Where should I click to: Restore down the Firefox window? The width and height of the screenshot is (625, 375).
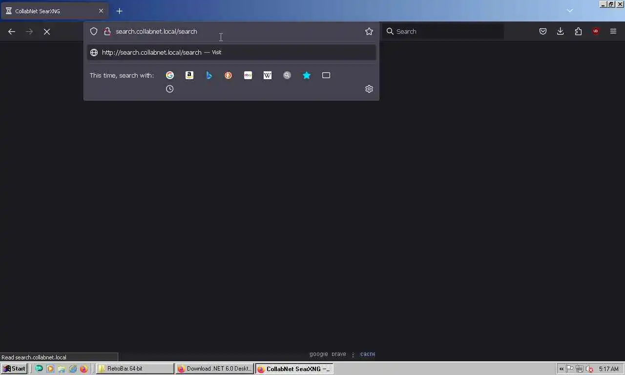[x=611, y=4]
